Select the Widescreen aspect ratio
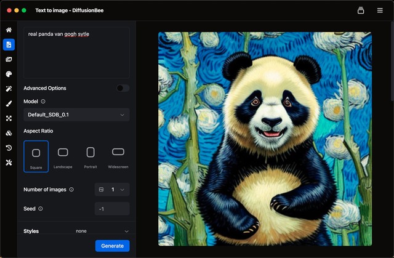Screen dimensions: 394x258 coord(118,156)
